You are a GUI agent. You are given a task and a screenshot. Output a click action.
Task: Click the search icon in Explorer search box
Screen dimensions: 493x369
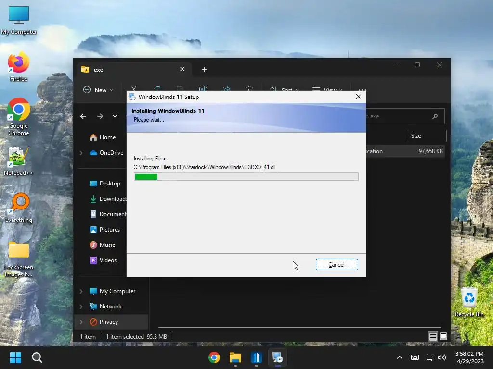(435, 116)
